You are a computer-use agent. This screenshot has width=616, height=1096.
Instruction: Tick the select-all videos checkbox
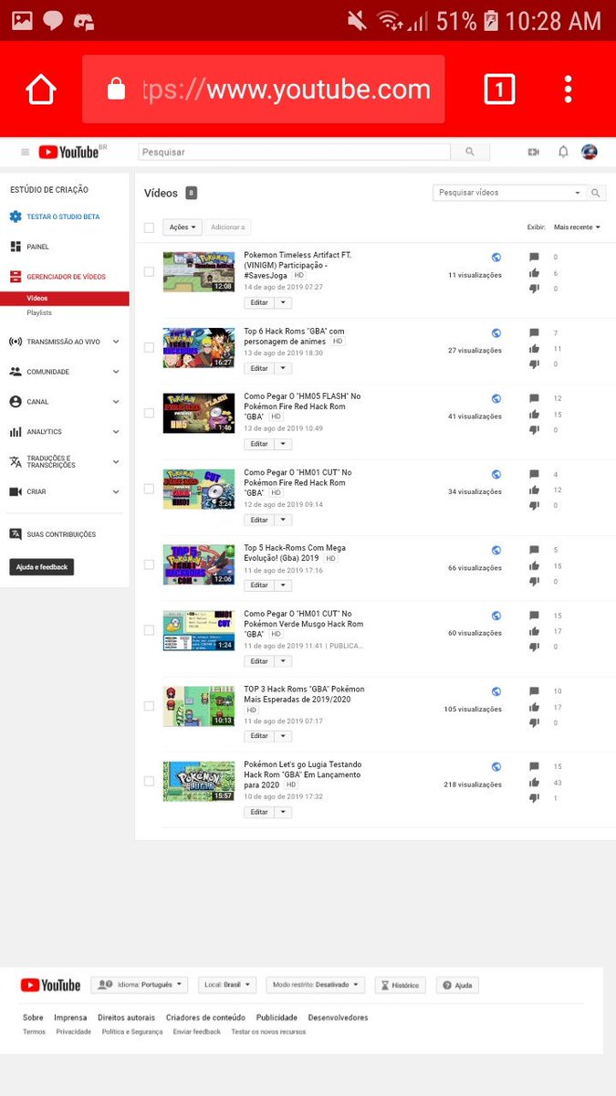pyautogui.click(x=149, y=227)
